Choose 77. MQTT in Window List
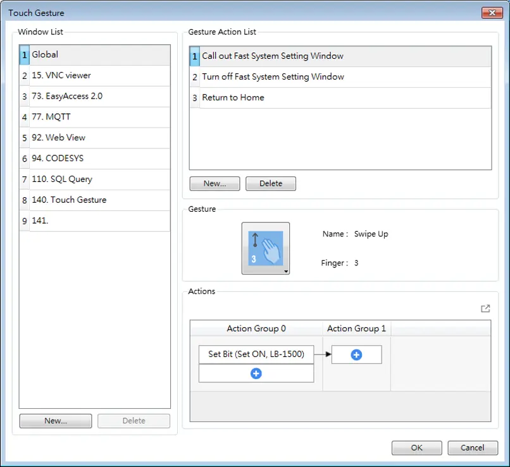The height and width of the screenshot is (467, 510). pos(95,118)
